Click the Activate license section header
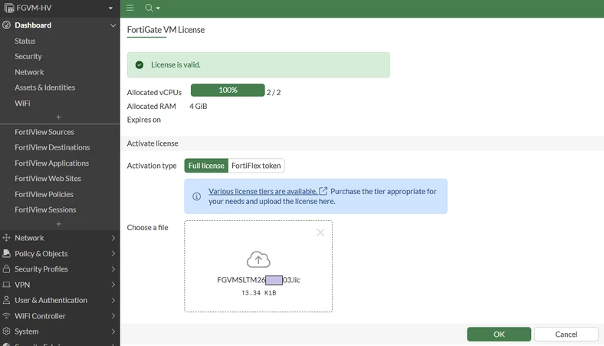This screenshot has width=604, height=346. click(153, 143)
